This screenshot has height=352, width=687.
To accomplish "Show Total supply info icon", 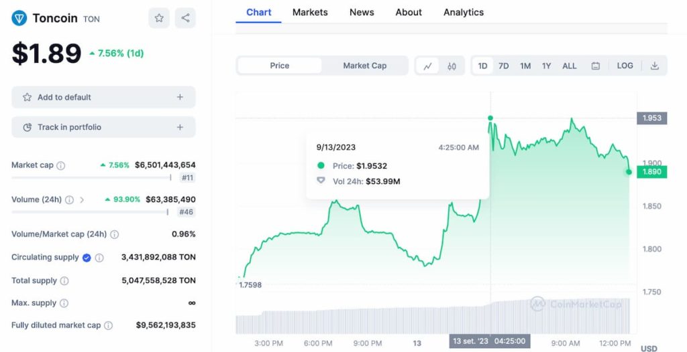I will tap(64, 280).
